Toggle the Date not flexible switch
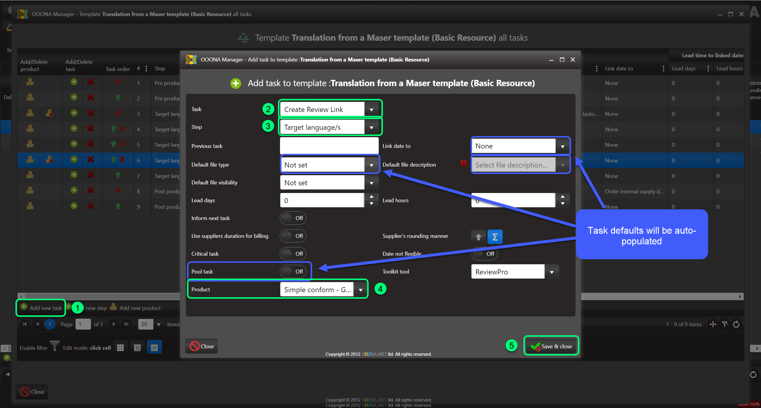 coord(484,254)
